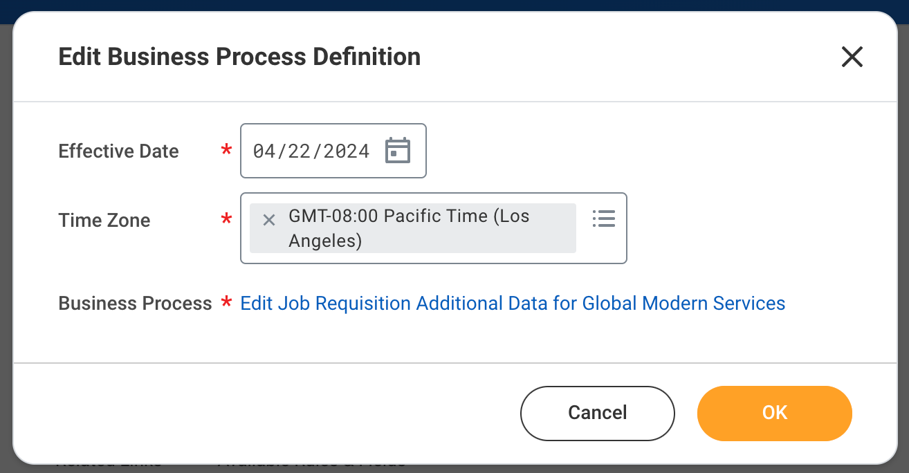This screenshot has width=909, height=473.
Task: Click the Time Zone label
Action: (104, 221)
